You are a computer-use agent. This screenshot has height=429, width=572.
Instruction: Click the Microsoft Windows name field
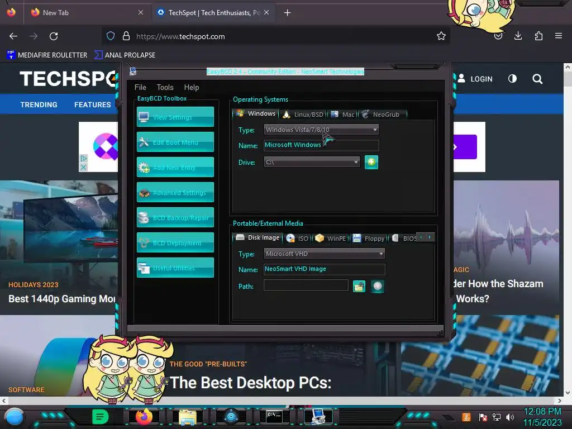[321, 145]
